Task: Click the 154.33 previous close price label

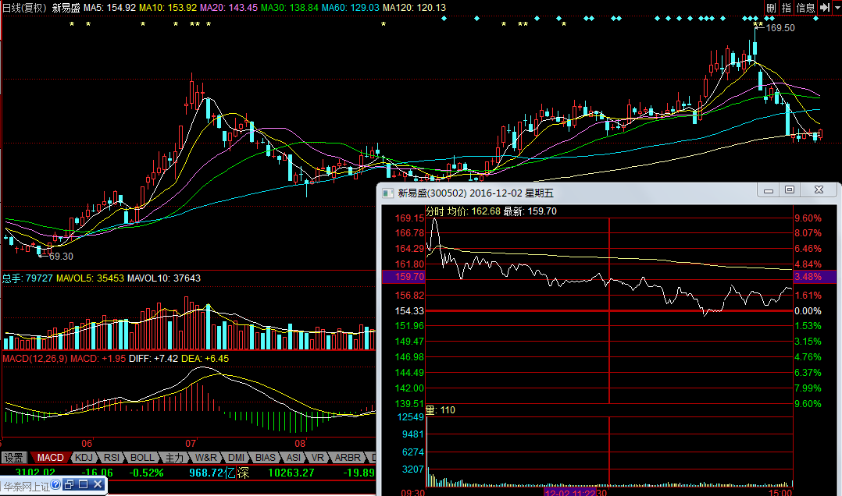Action: coord(409,311)
